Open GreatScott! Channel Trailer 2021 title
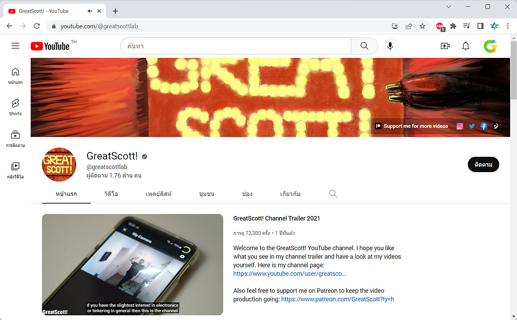This screenshot has width=517, height=320. pos(276,218)
